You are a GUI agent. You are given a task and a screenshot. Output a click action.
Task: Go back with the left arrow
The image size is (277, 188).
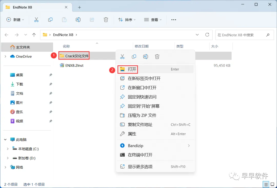click(6, 35)
